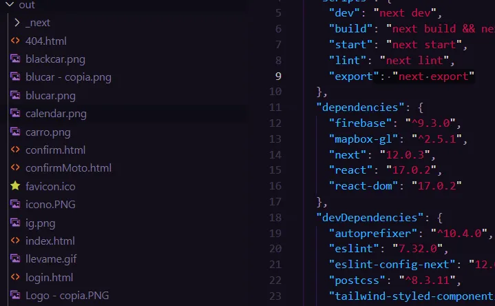
Task: Click the "postcss" dependency key
Action: coord(357,280)
